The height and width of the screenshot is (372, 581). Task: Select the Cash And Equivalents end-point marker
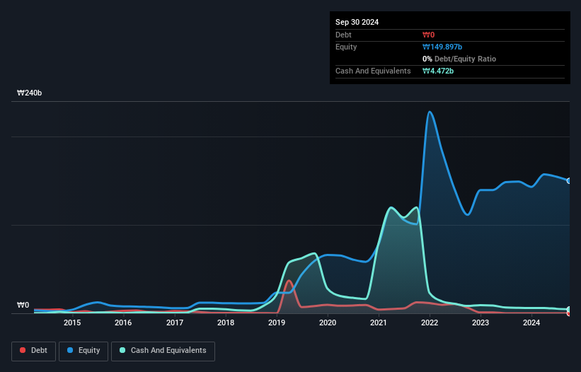[569, 309]
